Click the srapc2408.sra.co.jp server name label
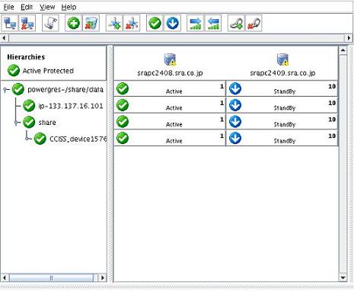354x291 pixels. (x=170, y=73)
